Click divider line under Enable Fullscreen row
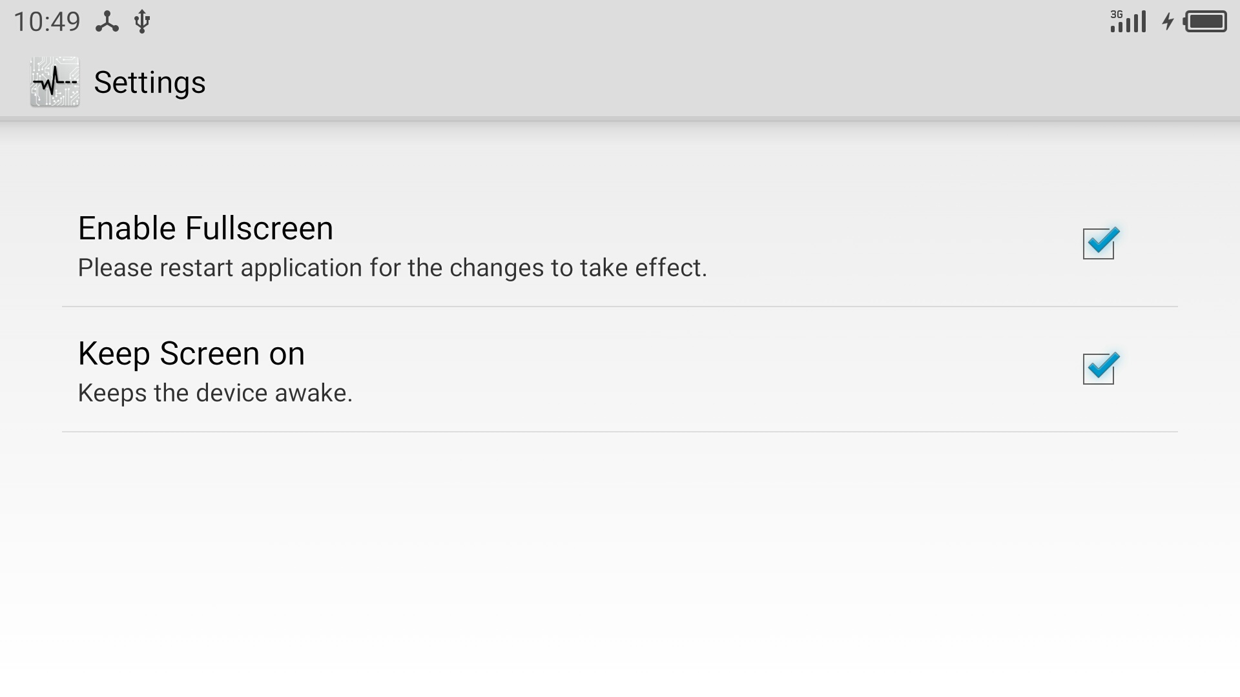Image resolution: width=1240 pixels, height=697 pixels. click(x=620, y=307)
